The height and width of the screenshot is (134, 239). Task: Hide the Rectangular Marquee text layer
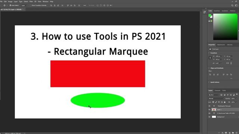[x=209, y=106]
